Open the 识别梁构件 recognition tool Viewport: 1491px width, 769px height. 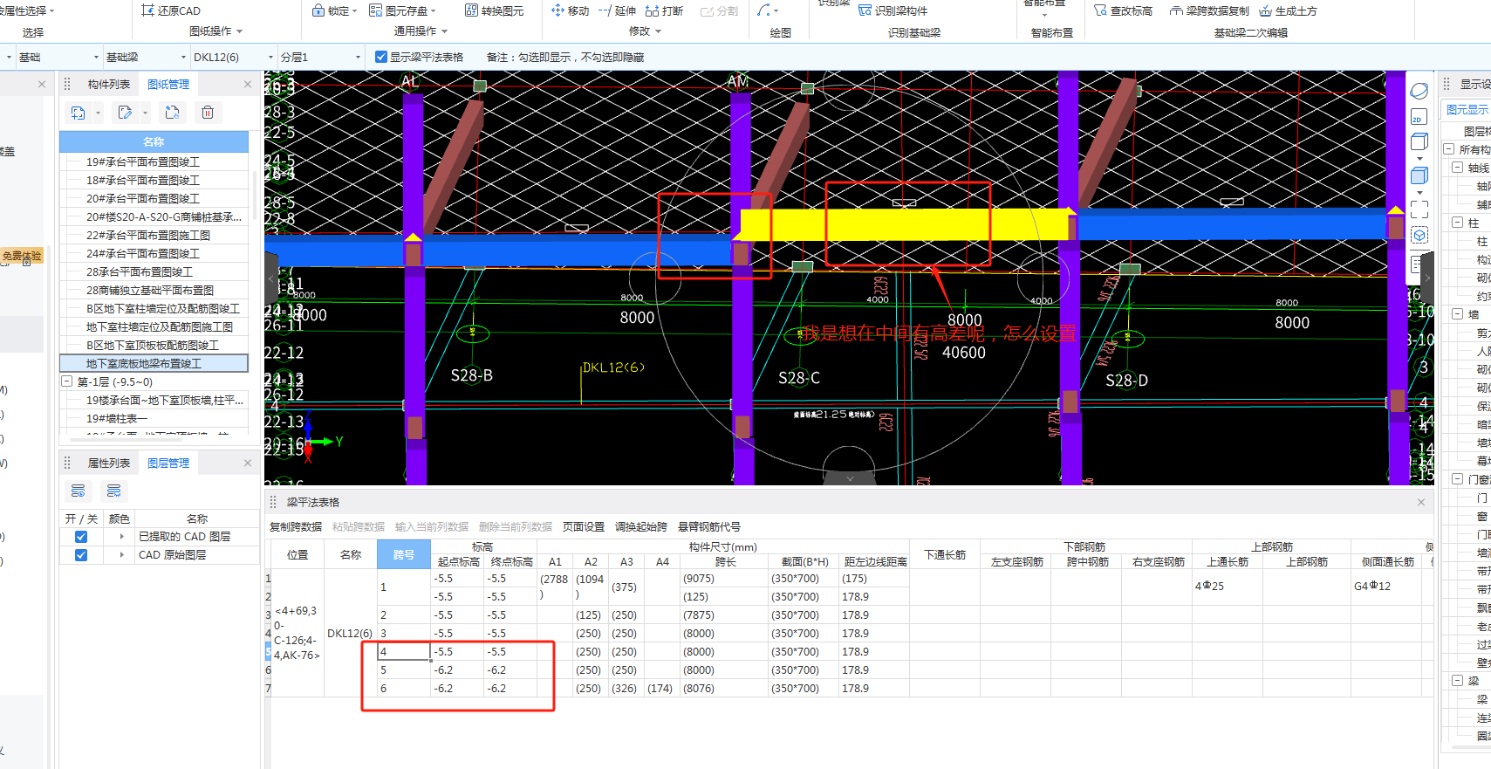(893, 10)
